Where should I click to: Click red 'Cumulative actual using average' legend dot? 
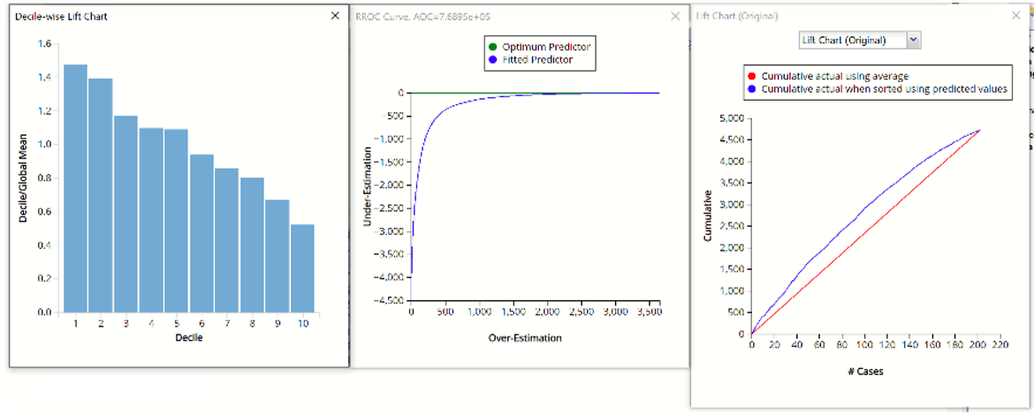(751, 76)
